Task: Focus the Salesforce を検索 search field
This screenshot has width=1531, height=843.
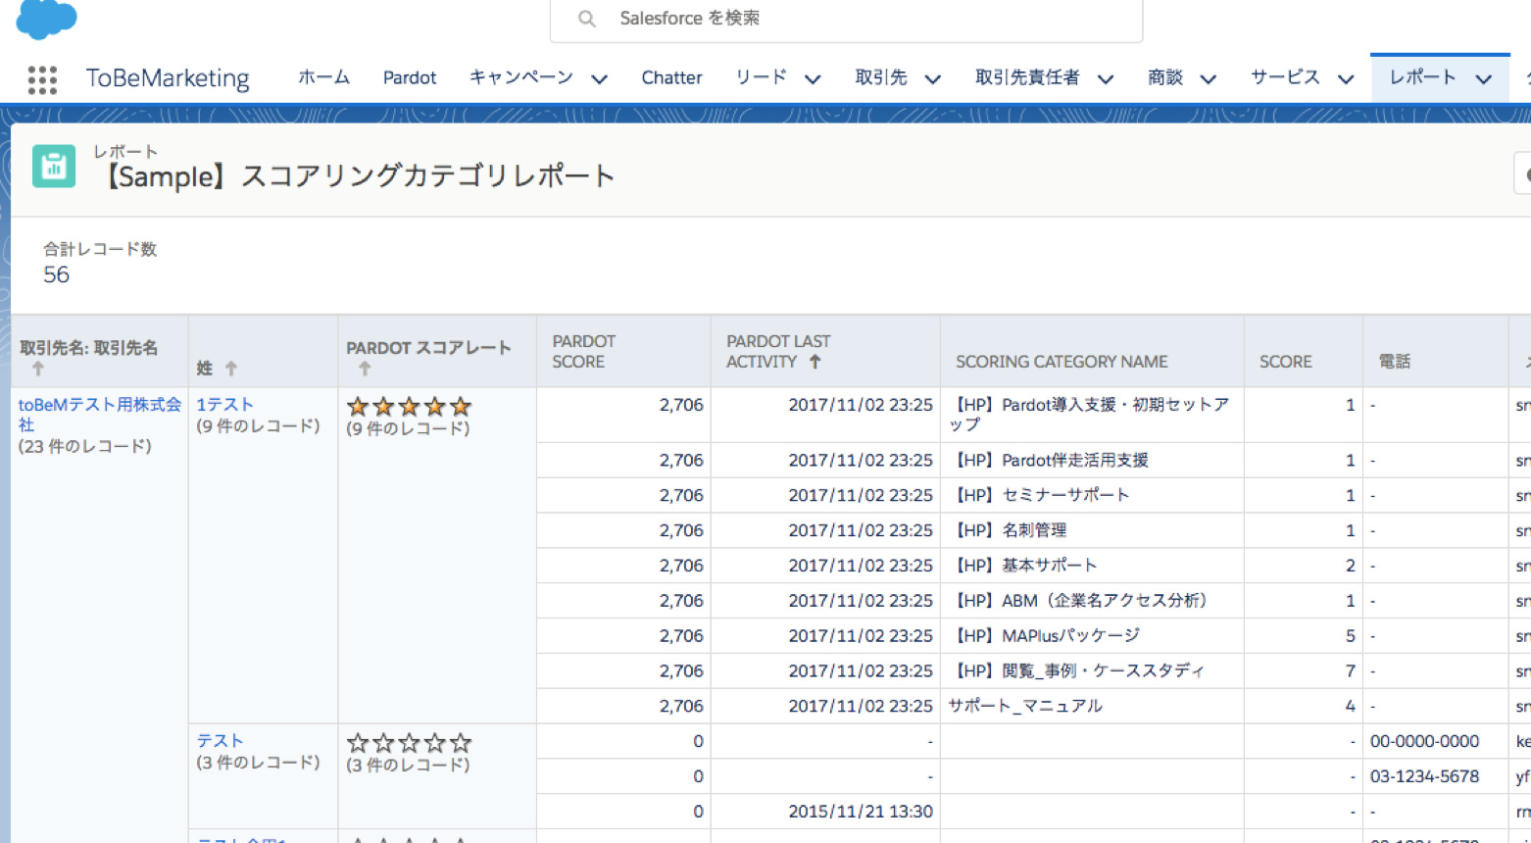Action: point(847,19)
